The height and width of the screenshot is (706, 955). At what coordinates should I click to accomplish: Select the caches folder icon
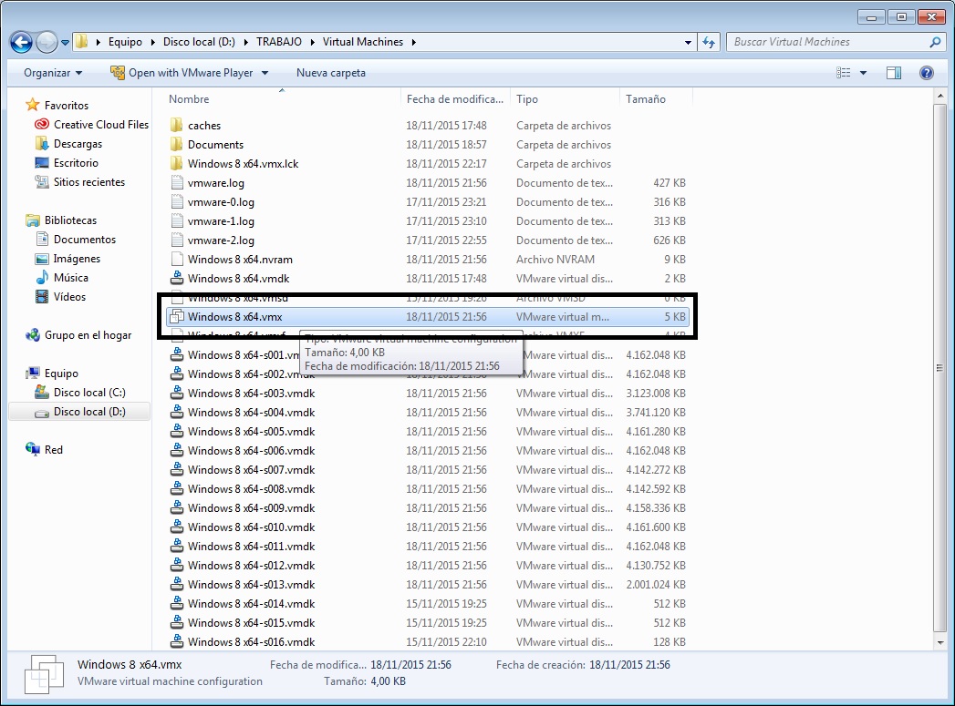[177, 126]
